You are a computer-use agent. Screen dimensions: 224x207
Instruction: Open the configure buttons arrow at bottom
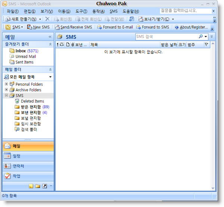(x=51, y=186)
